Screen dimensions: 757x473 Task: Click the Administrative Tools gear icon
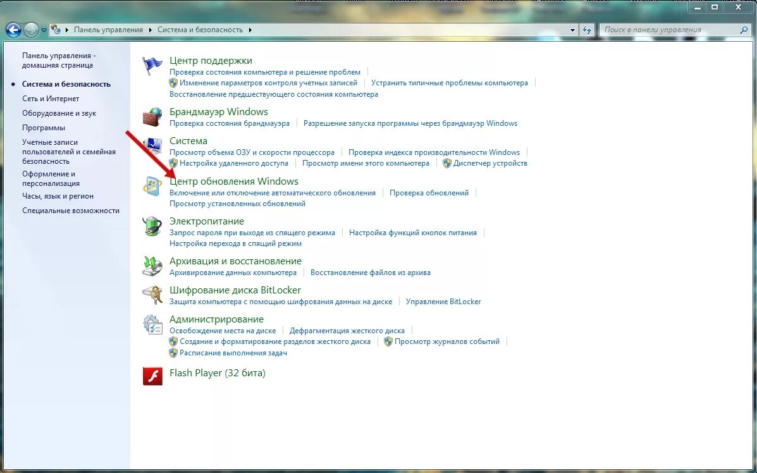tap(152, 324)
